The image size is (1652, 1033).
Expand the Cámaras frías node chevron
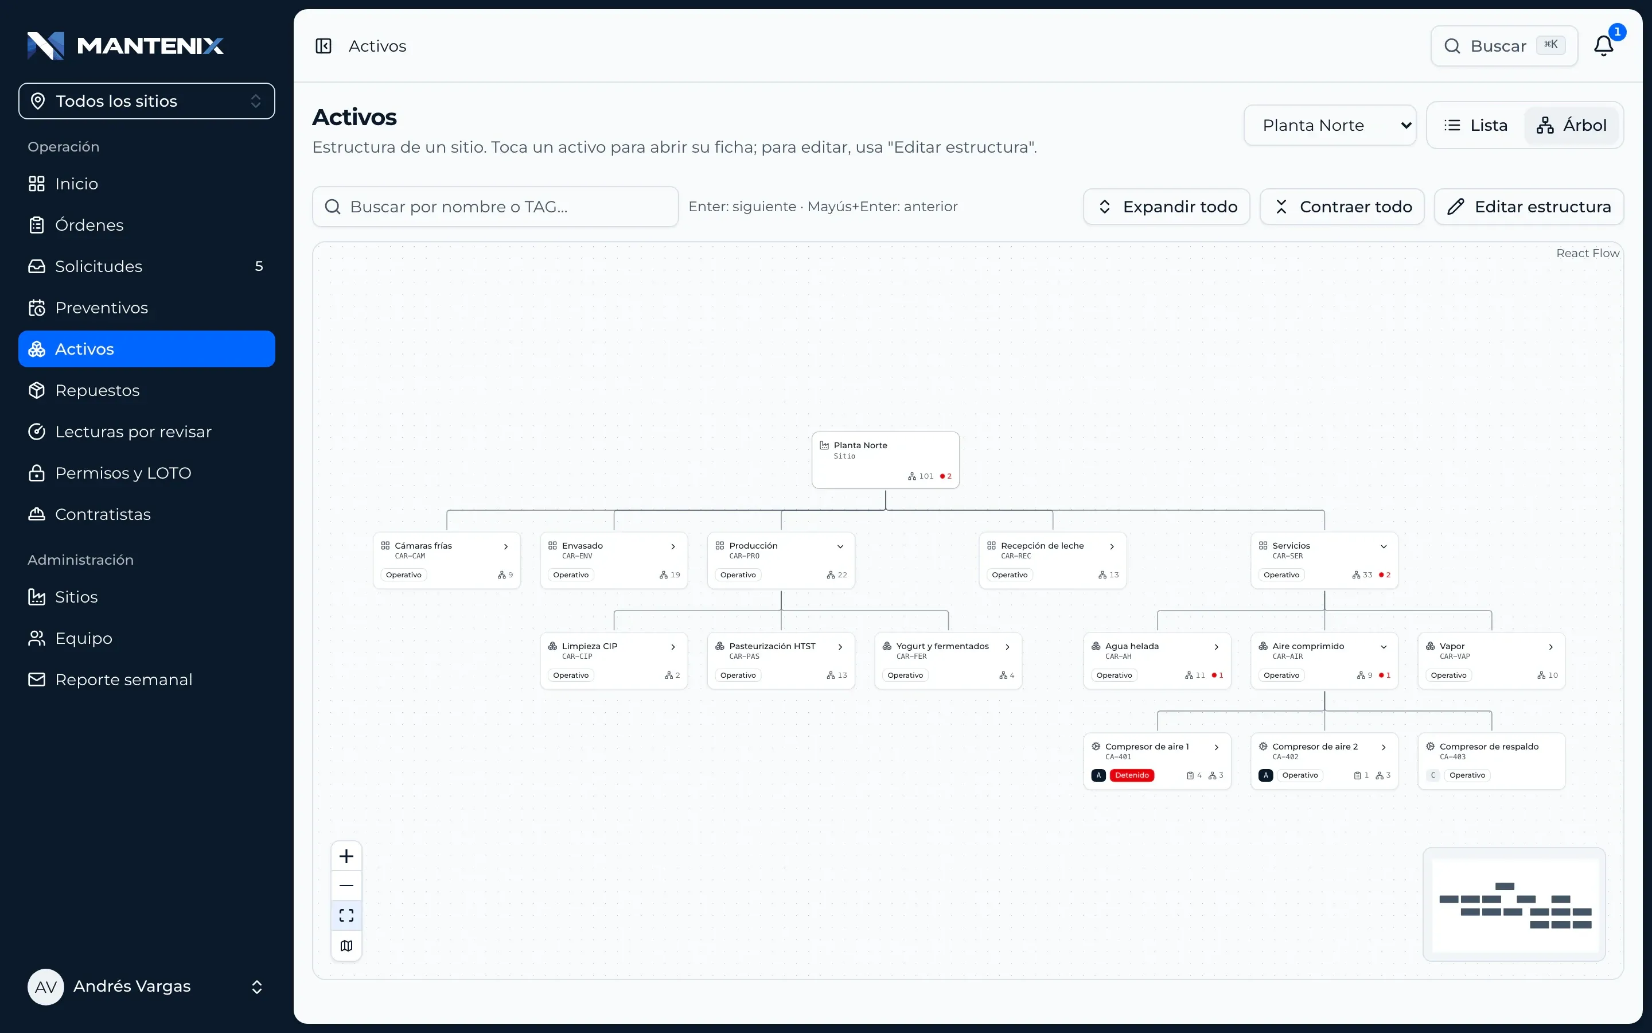point(506,546)
